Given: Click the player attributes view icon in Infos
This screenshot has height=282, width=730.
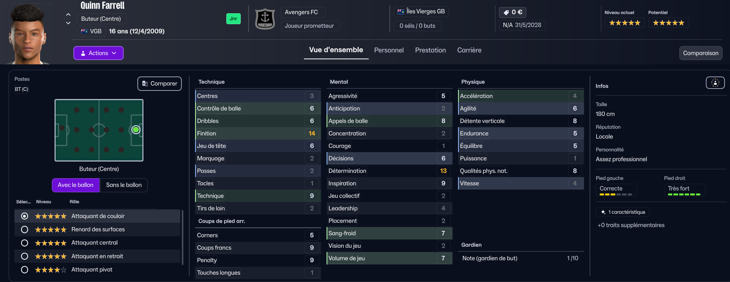Looking at the screenshot, I should pyautogui.click(x=715, y=83).
